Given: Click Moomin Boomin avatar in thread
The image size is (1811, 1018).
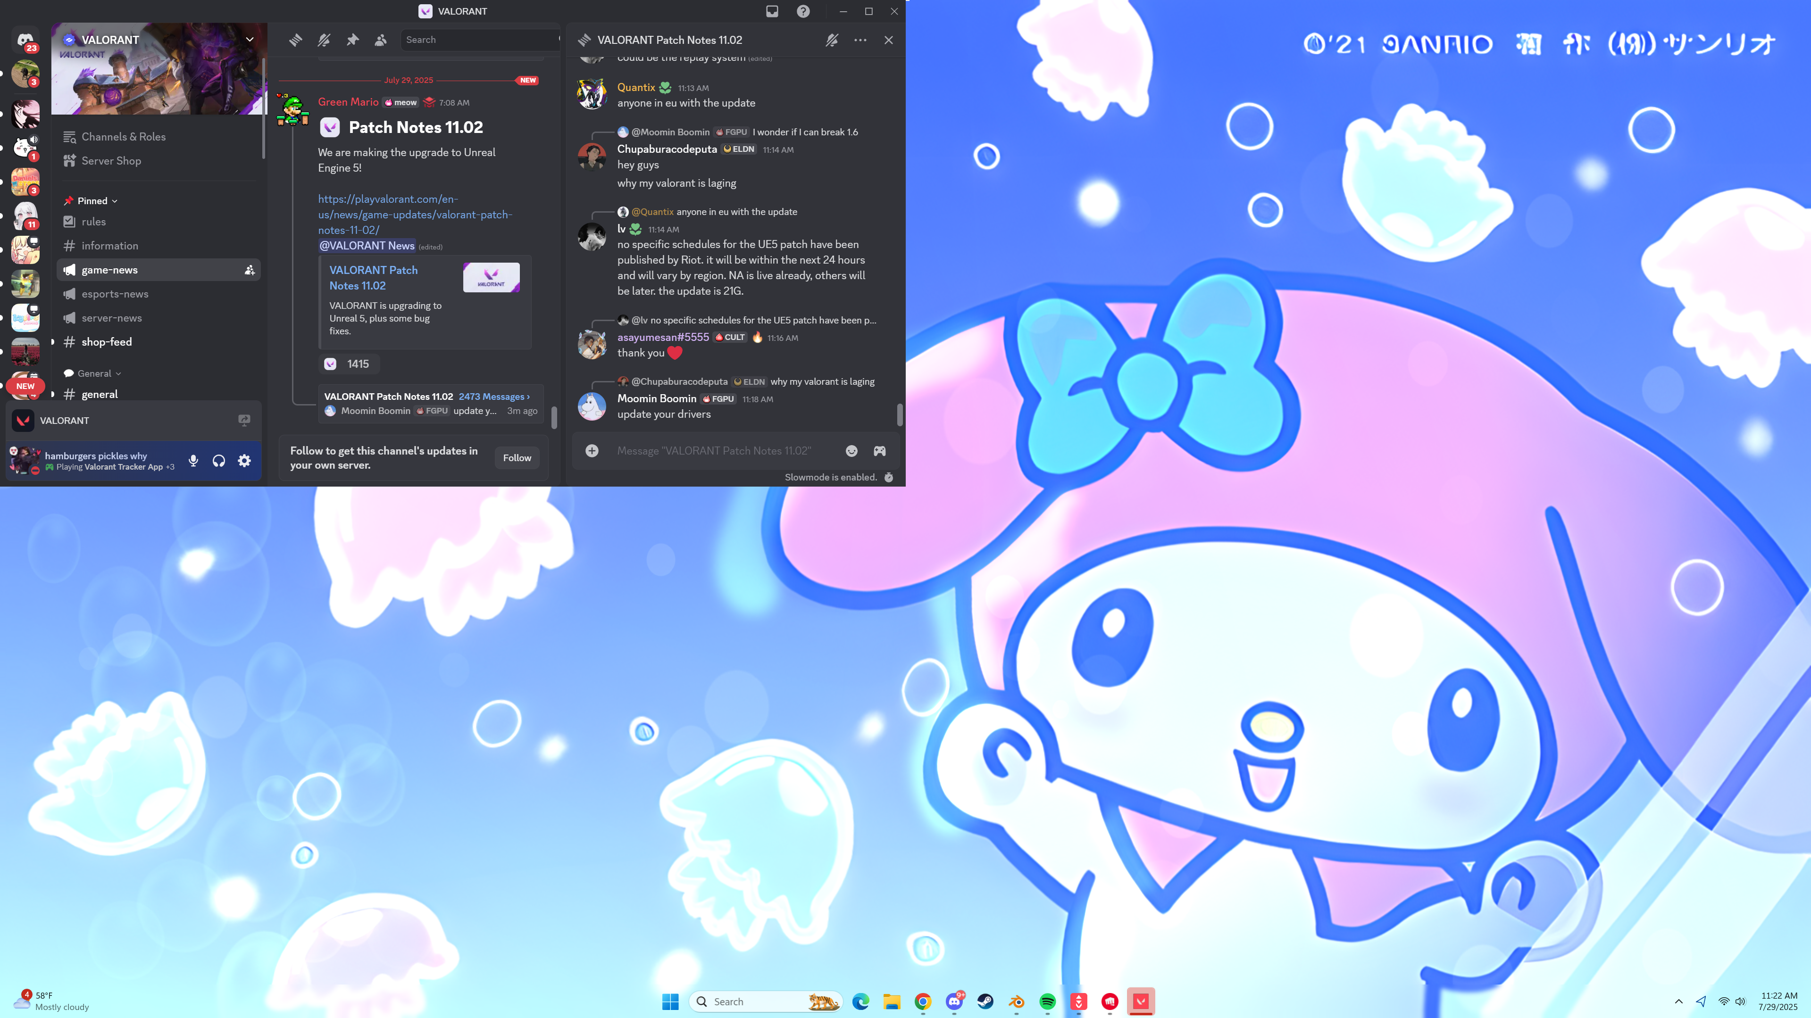Looking at the screenshot, I should [592, 406].
